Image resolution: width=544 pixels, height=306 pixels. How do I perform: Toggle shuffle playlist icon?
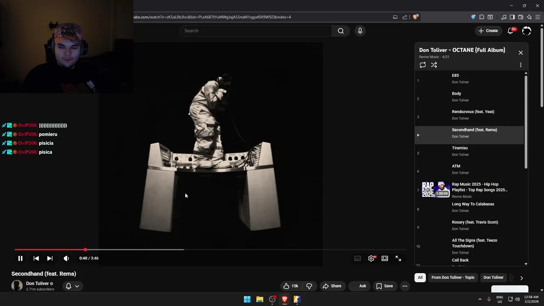point(434,65)
